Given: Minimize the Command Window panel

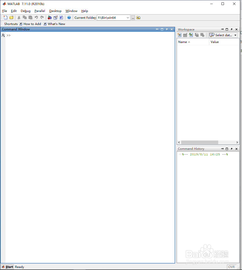Looking at the screenshot, I should click(x=157, y=29).
